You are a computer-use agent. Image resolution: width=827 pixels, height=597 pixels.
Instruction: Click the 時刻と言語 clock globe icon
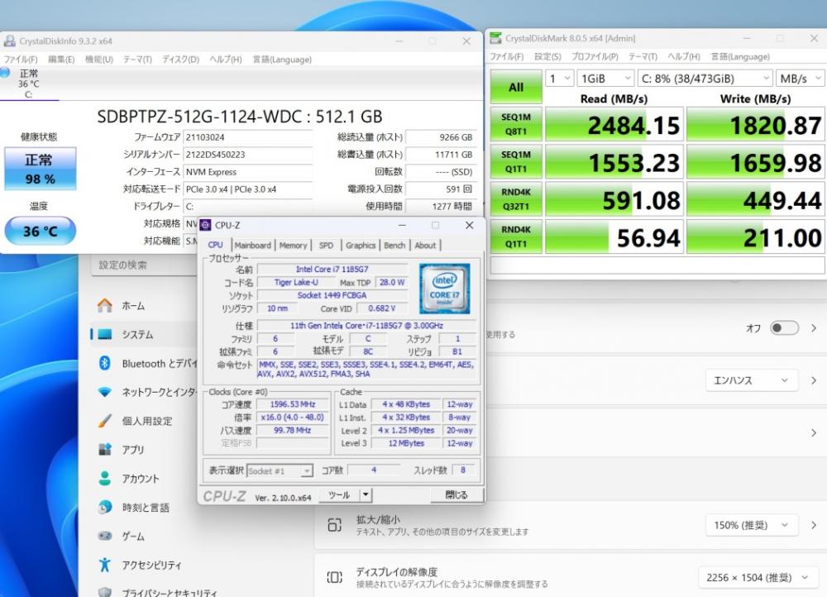click(105, 507)
